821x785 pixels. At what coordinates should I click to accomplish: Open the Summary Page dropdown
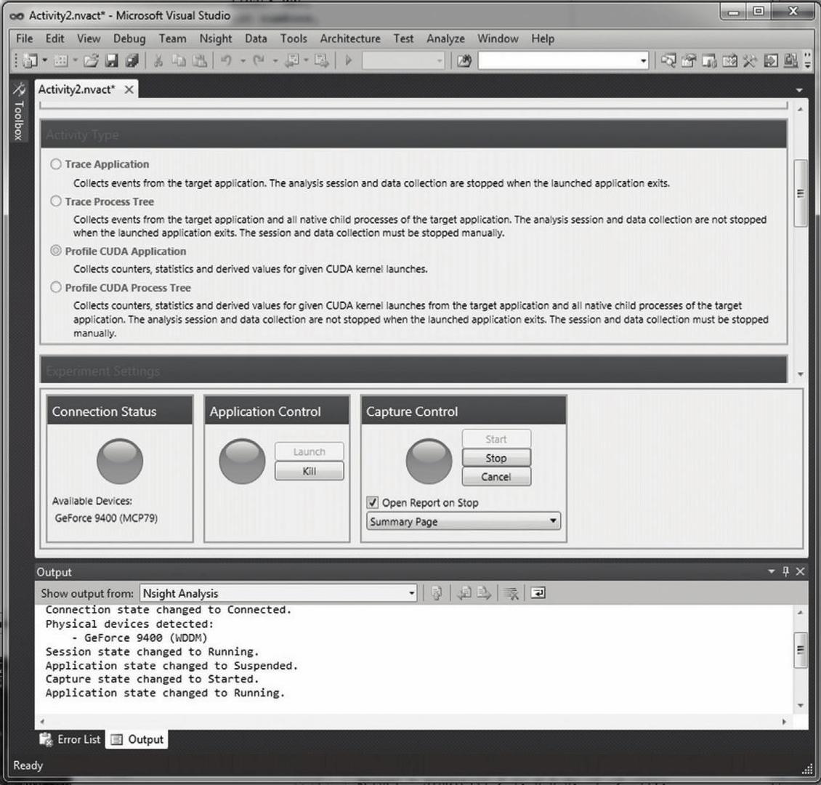tap(464, 521)
